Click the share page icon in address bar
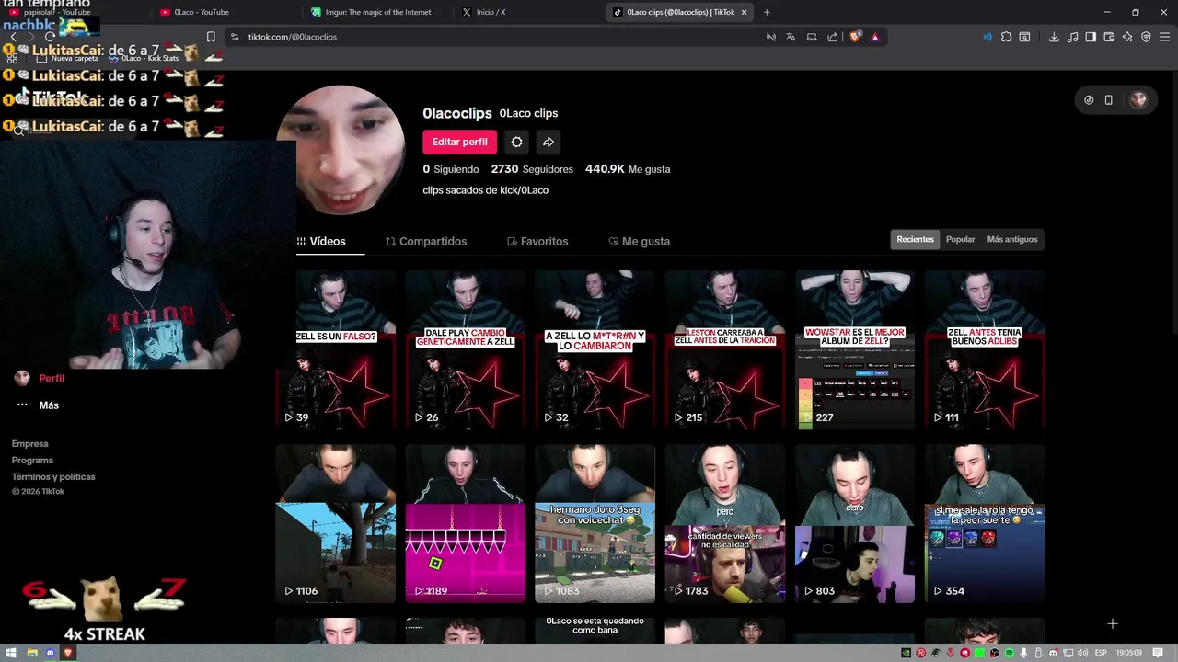Viewport: 1178px width, 662px height. click(832, 37)
